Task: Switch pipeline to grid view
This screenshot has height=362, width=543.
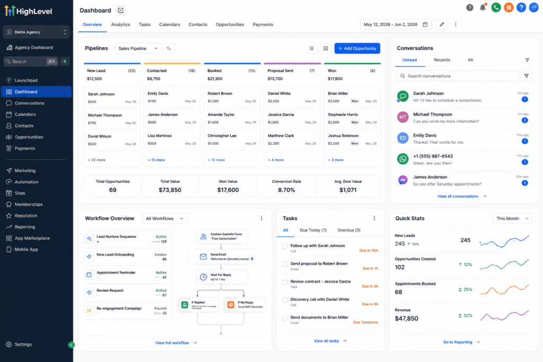Action: [326, 48]
